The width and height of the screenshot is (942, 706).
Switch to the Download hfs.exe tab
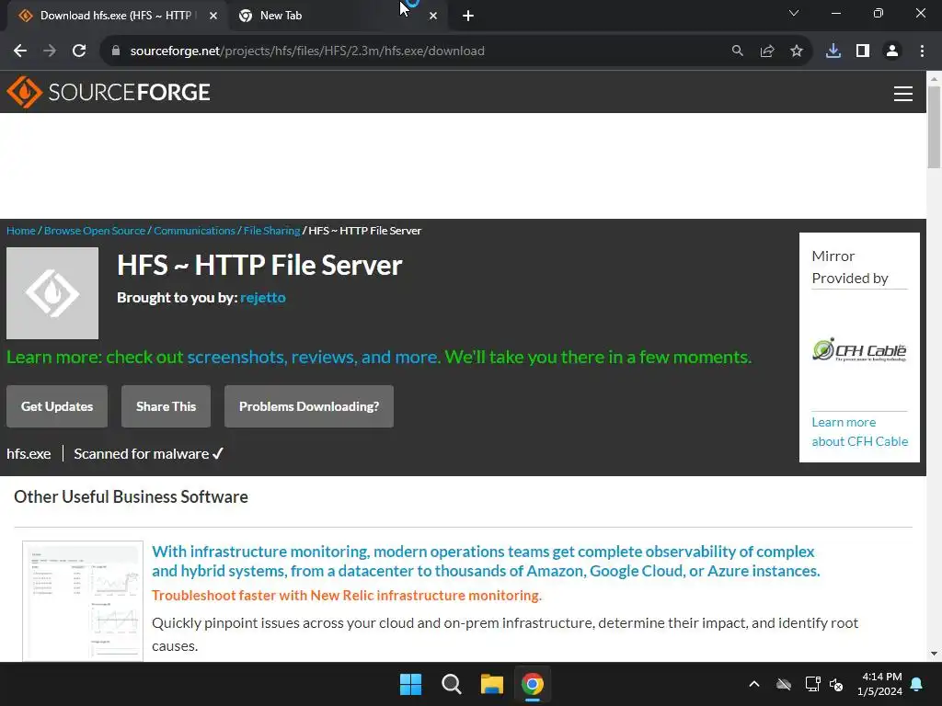click(x=115, y=16)
